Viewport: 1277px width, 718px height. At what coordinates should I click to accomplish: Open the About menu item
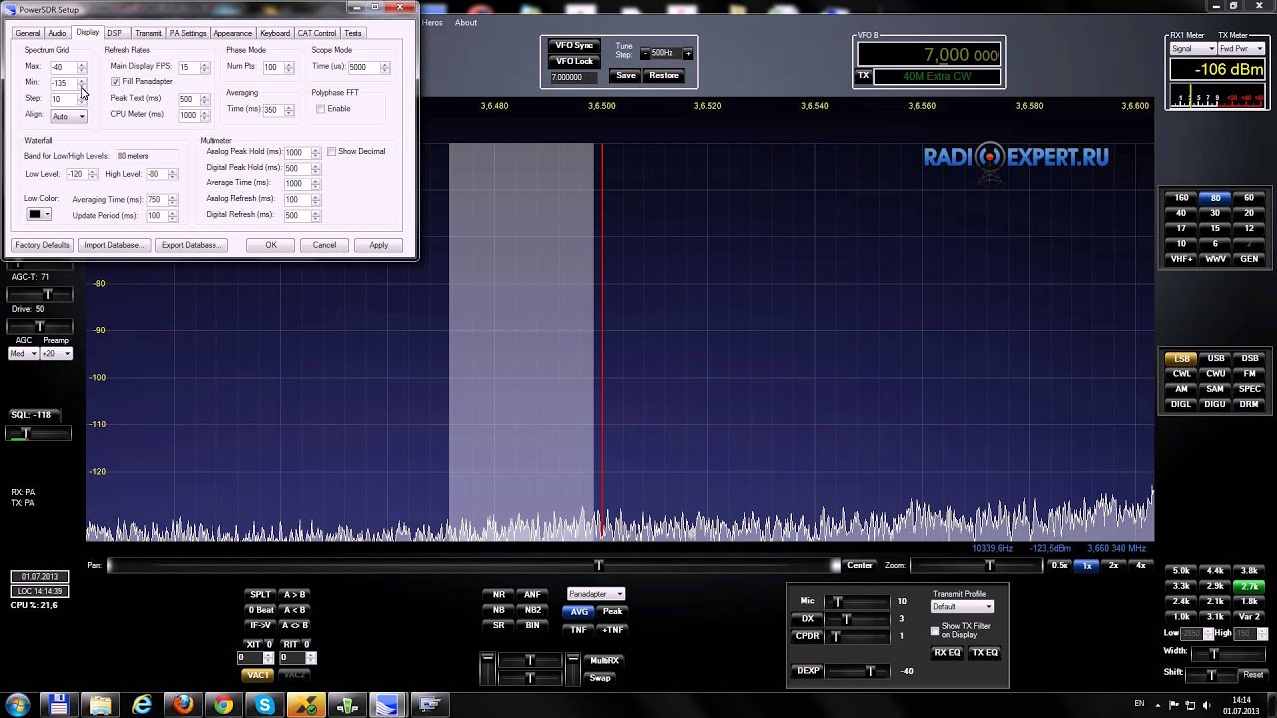click(466, 23)
